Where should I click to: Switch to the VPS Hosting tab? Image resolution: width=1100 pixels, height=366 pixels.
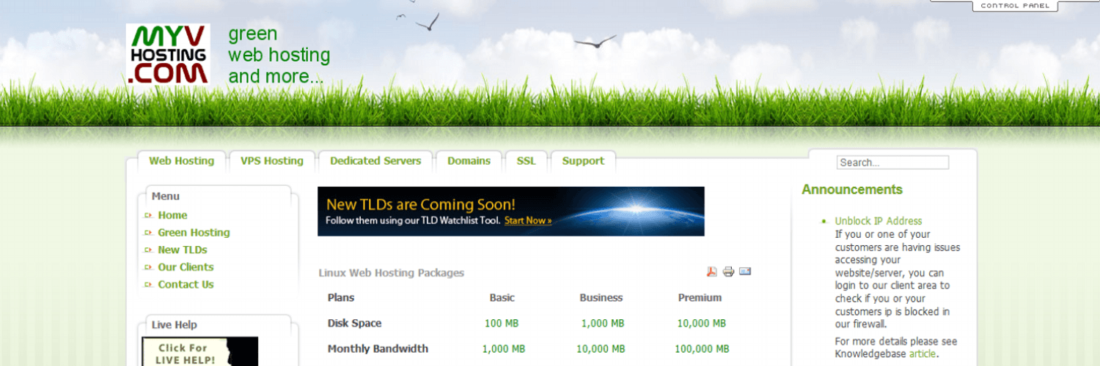tap(272, 161)
